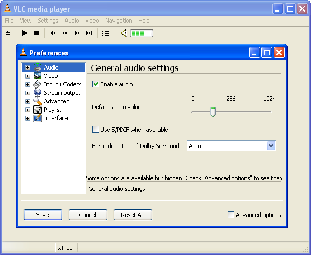This screenshot has width=311, height=255.
Task: Open the File menu
Action: (9, 21)
